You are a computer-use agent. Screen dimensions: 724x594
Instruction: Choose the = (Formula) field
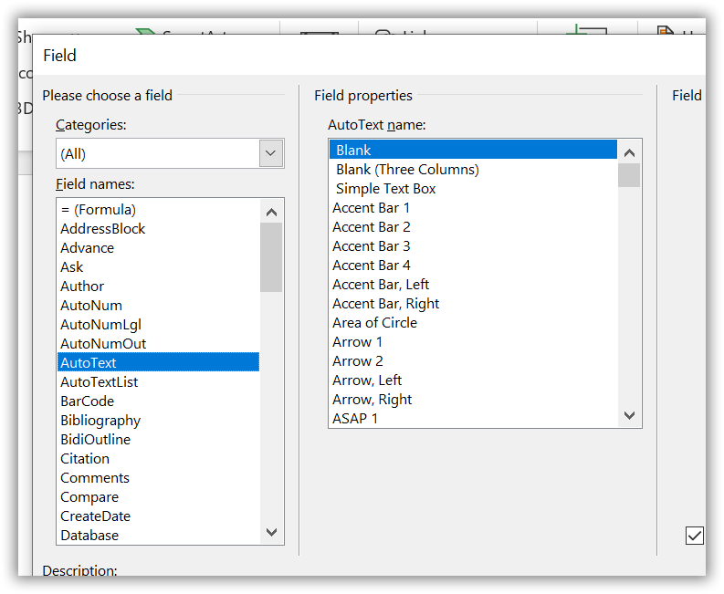[x=98, y=209]
